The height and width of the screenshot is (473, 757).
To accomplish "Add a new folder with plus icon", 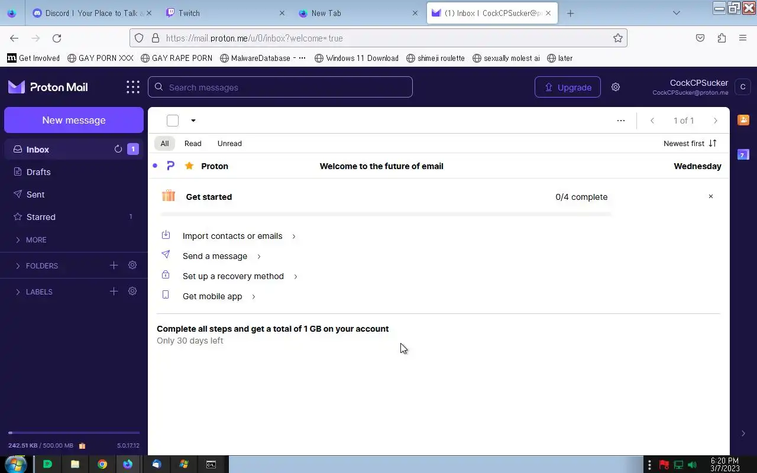I will point(114,265).
